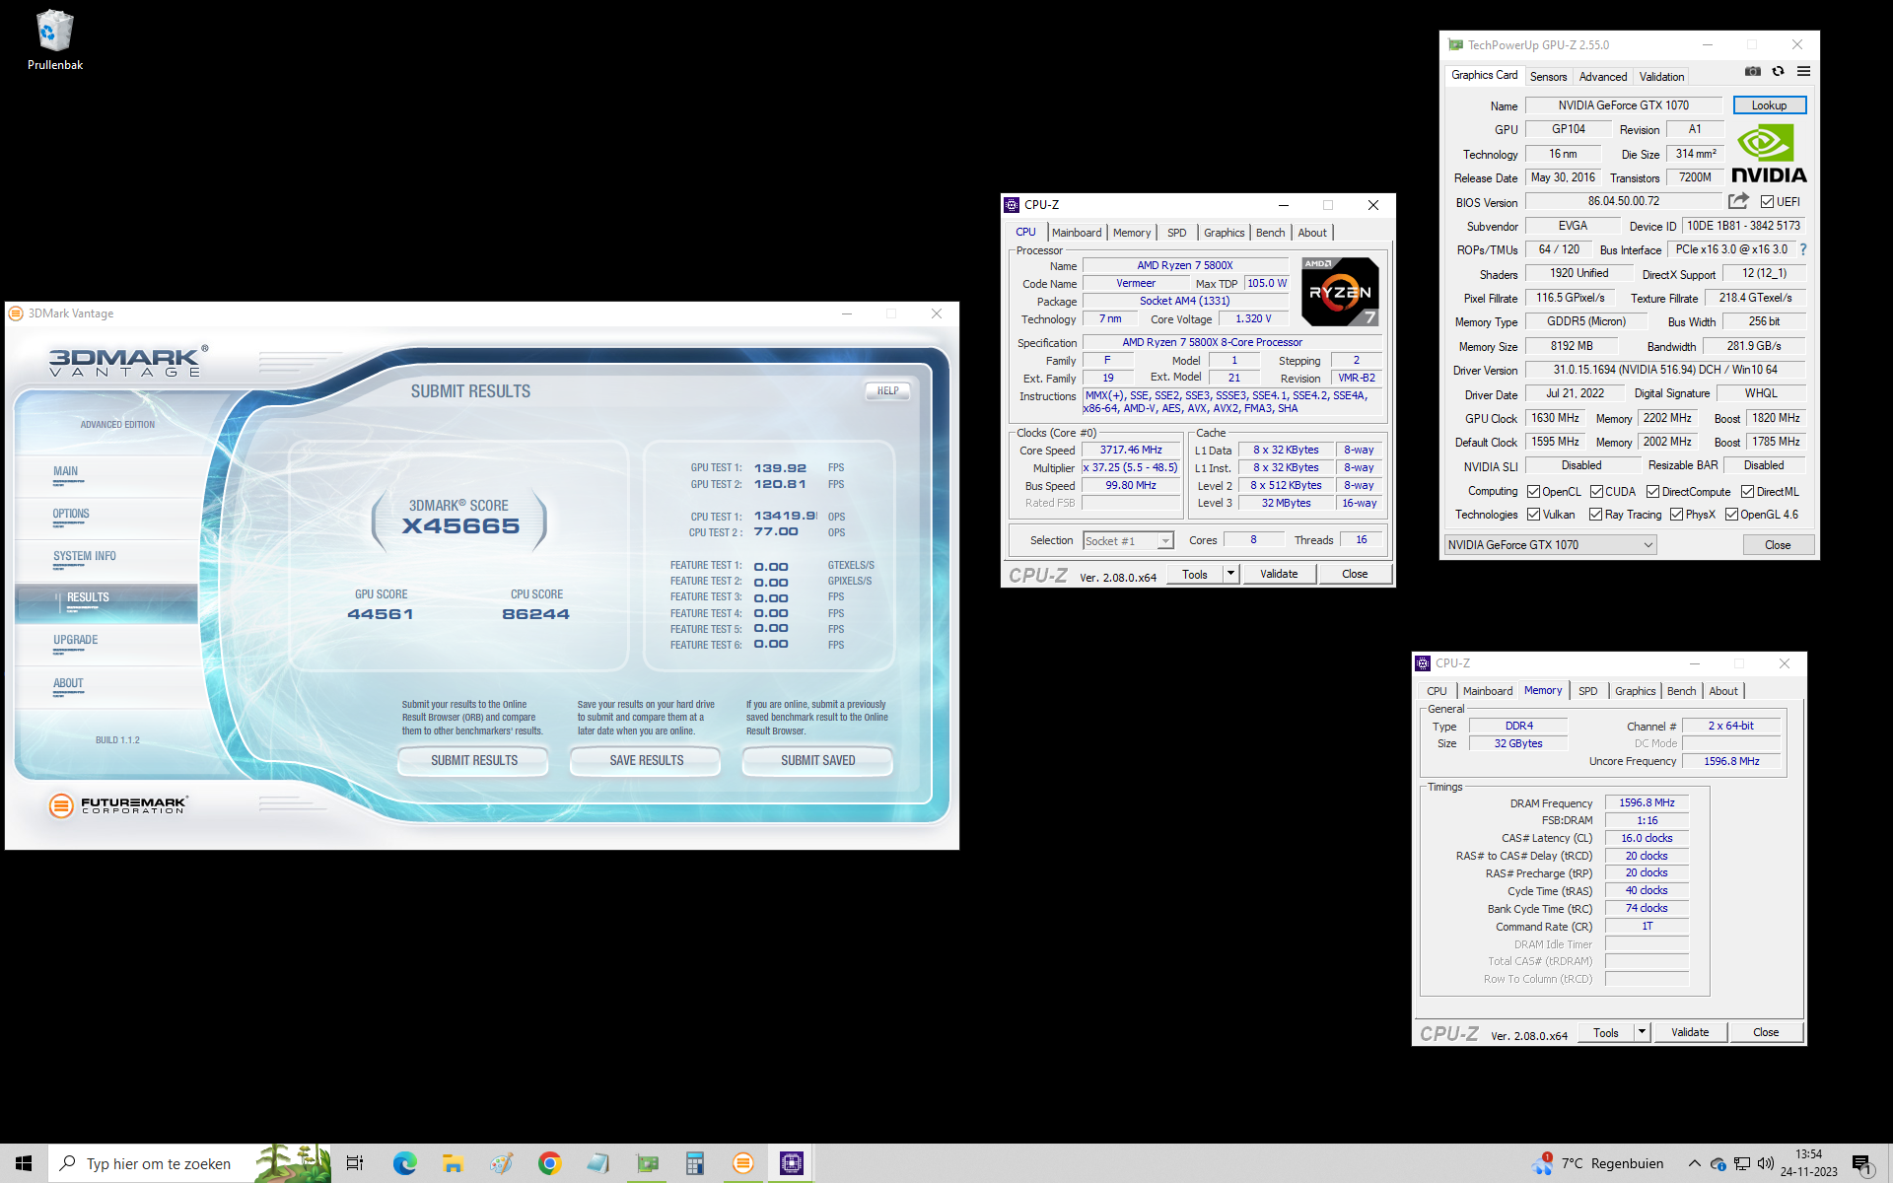
Task: Click the BIOS export share icon in GPU-Z
Action: [1738, 201]
